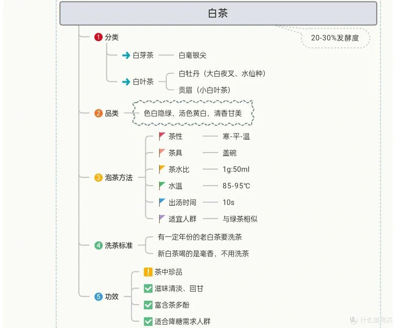
Task: Click the 适合降糖需求人群 text
Action: pyautogui.click(x=182, y=321)
